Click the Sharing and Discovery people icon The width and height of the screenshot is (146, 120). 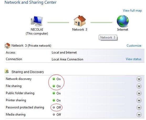point(7,71)
